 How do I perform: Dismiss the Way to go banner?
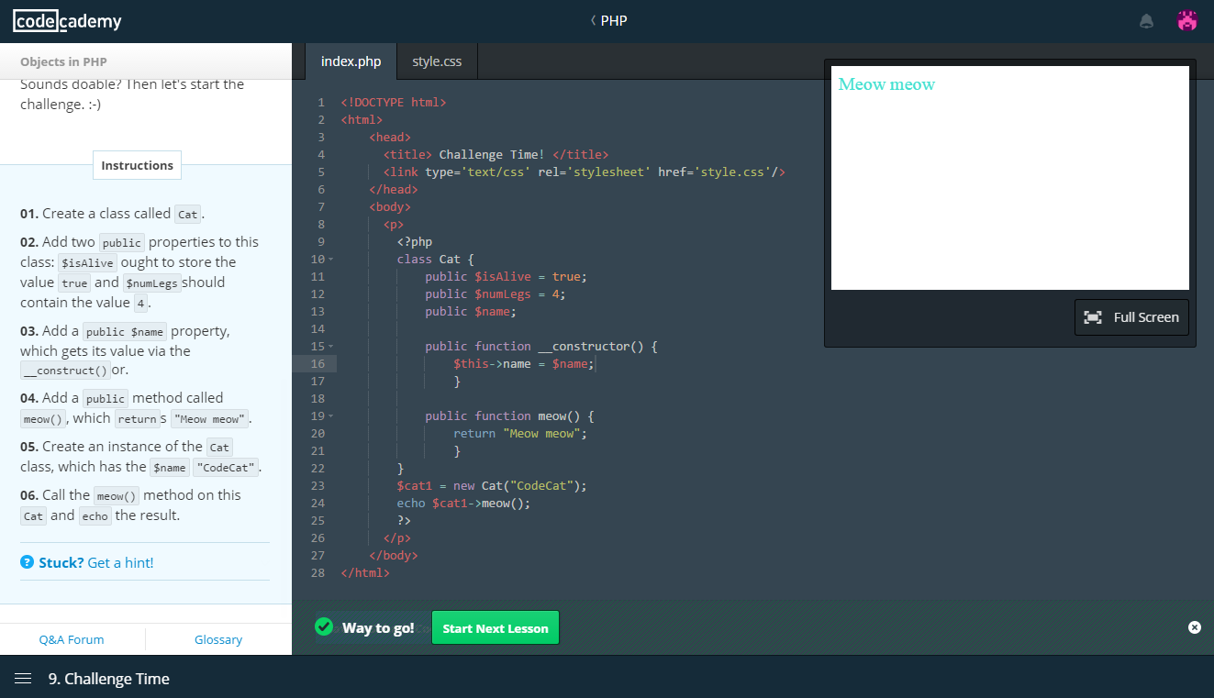click(1194, 627)
